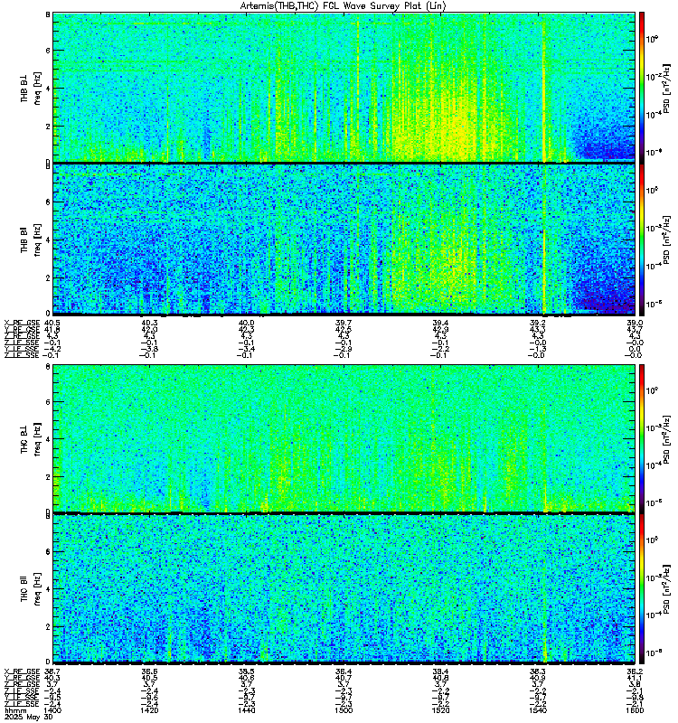Select the "THB B∥ freq [Hz]" axis label
678x723 pixels.
[x=31, y=239]
